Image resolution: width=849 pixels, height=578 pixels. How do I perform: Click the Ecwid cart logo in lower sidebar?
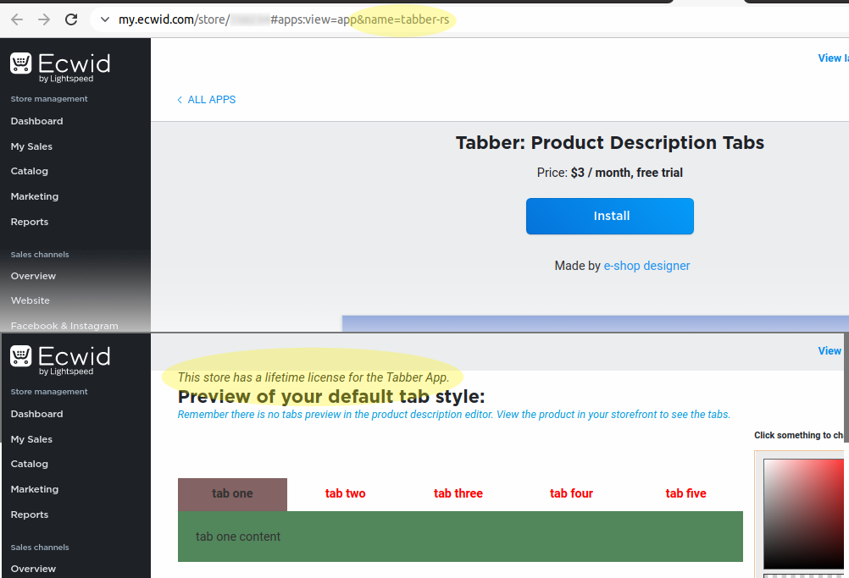coord(21,356)
